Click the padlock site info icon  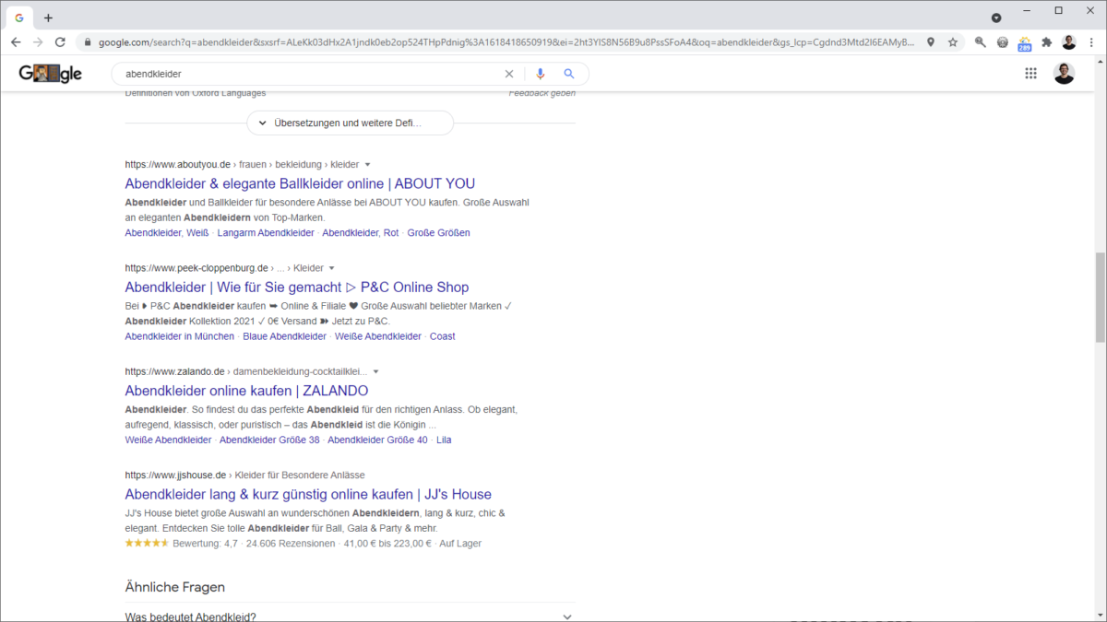pos(88,42)
